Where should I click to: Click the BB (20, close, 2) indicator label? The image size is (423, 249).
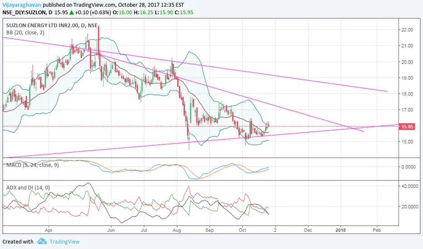(x=25, y=33)
